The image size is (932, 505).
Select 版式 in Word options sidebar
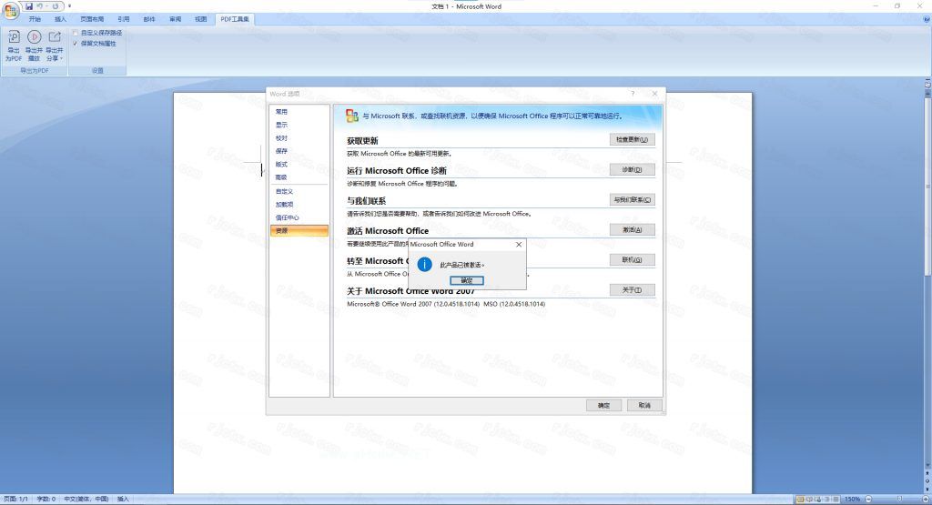tap(299, 164)
